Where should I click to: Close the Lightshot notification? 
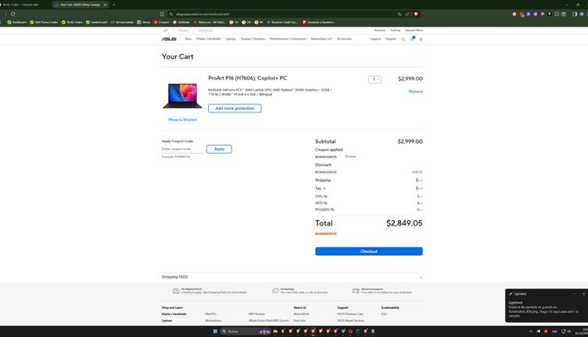click(584, 293)
